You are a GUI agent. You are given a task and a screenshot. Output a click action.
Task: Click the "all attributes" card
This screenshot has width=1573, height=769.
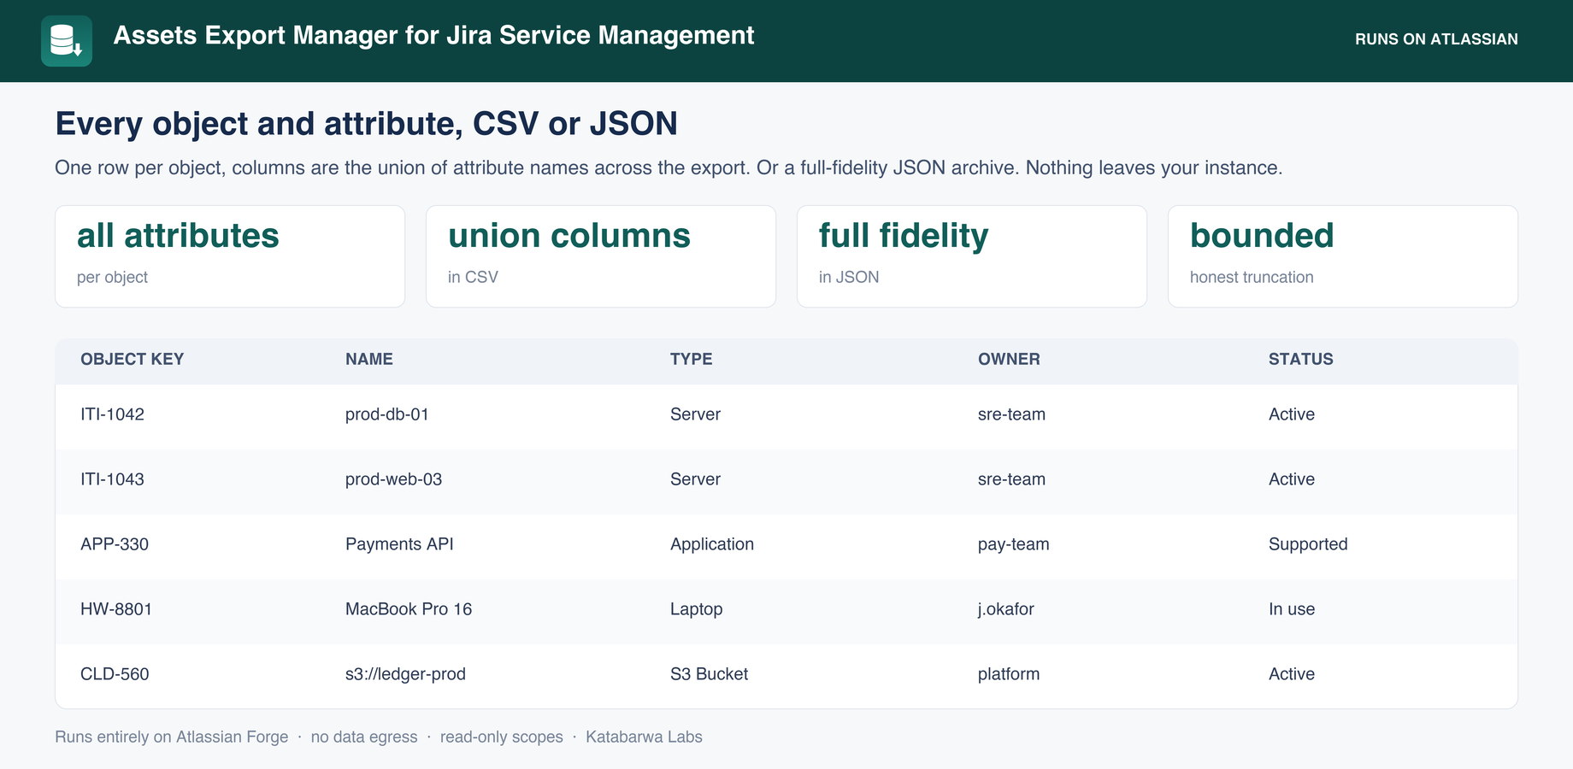[230, 256]
